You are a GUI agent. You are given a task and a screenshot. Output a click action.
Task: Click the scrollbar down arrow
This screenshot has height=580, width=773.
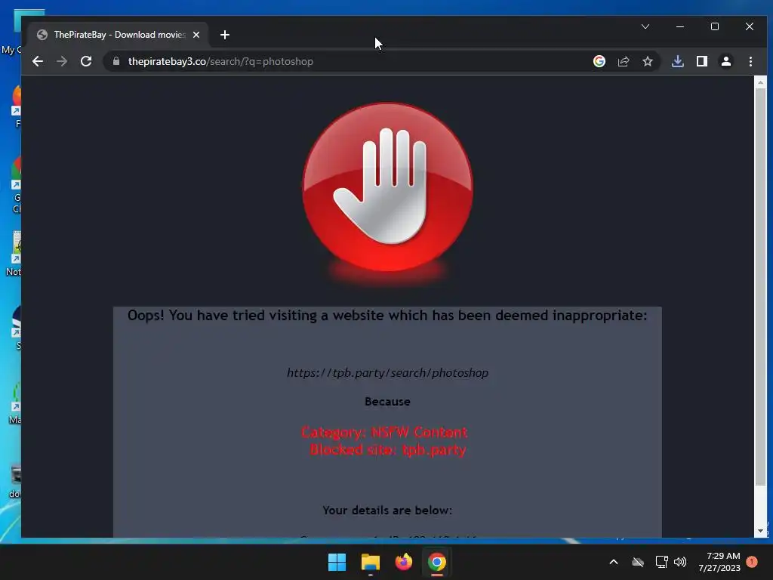(760, 531)
